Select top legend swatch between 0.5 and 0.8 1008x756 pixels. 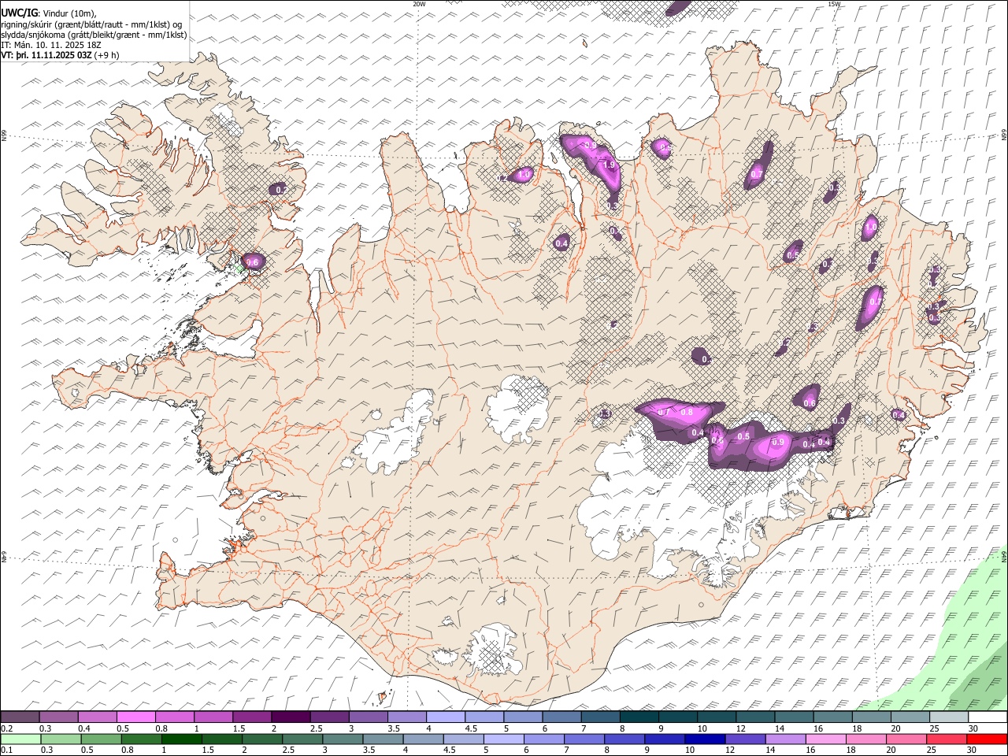135,717
